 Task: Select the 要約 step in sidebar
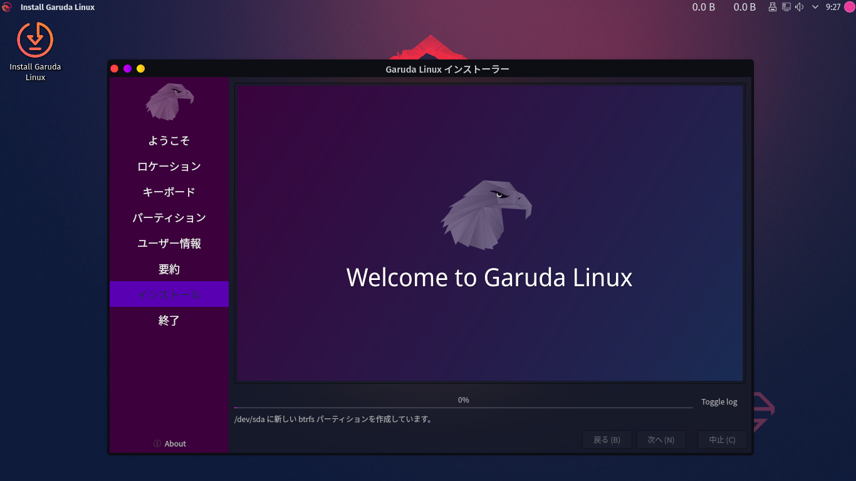(169, 269)
